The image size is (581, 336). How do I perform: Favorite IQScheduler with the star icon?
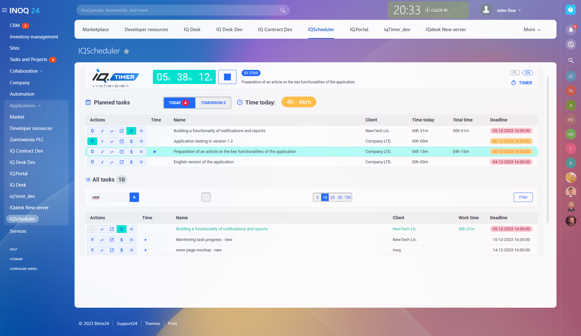[126, 51]
